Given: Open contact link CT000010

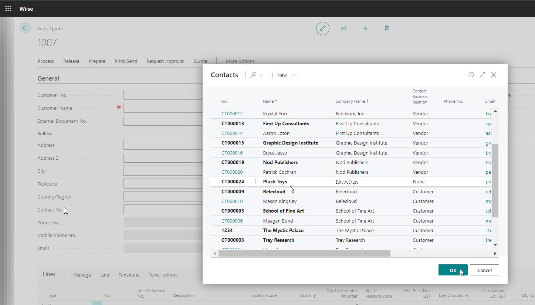Looking at the screenshot, I should [x=232, y=201].
